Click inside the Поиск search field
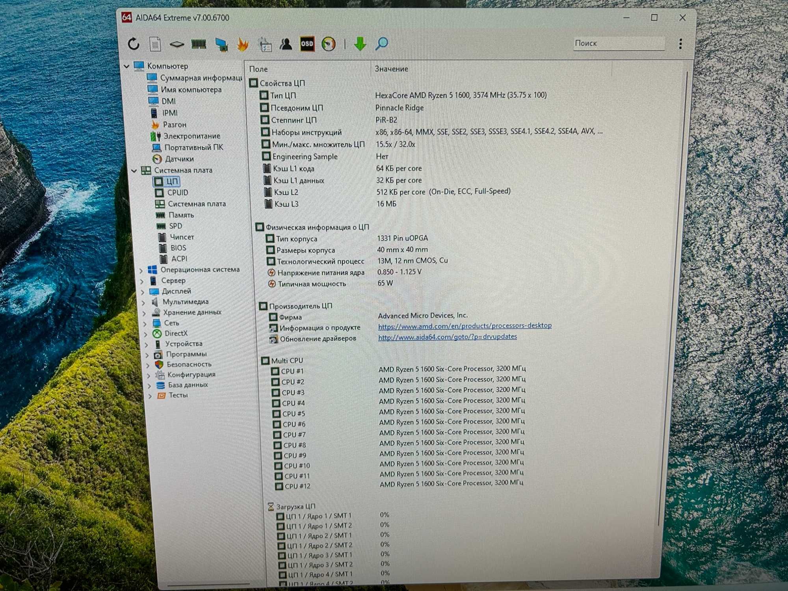The image size is (788, 591). pyautogui.click(x=619, y=43)
